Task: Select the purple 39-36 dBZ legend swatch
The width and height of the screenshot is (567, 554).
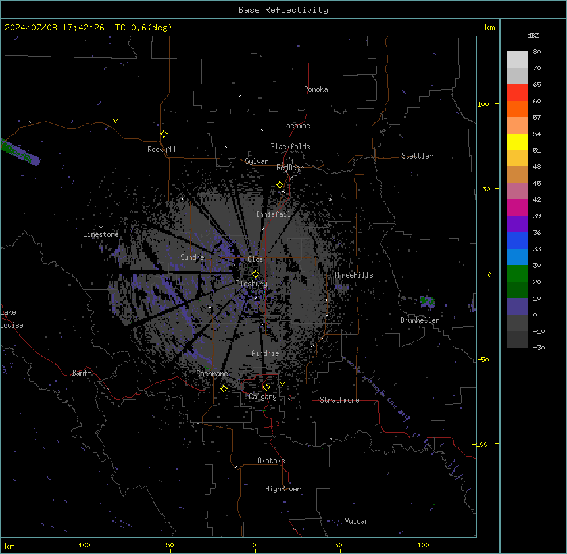Action: click(517, 224)
